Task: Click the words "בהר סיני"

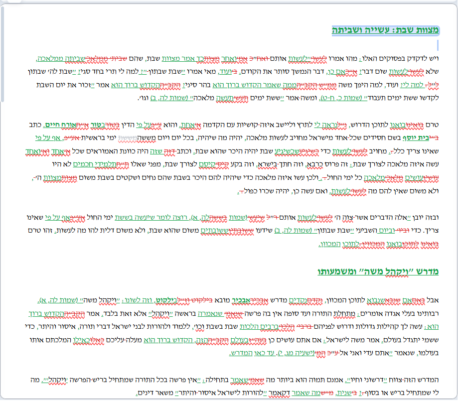Action: (x=197, y=85)
